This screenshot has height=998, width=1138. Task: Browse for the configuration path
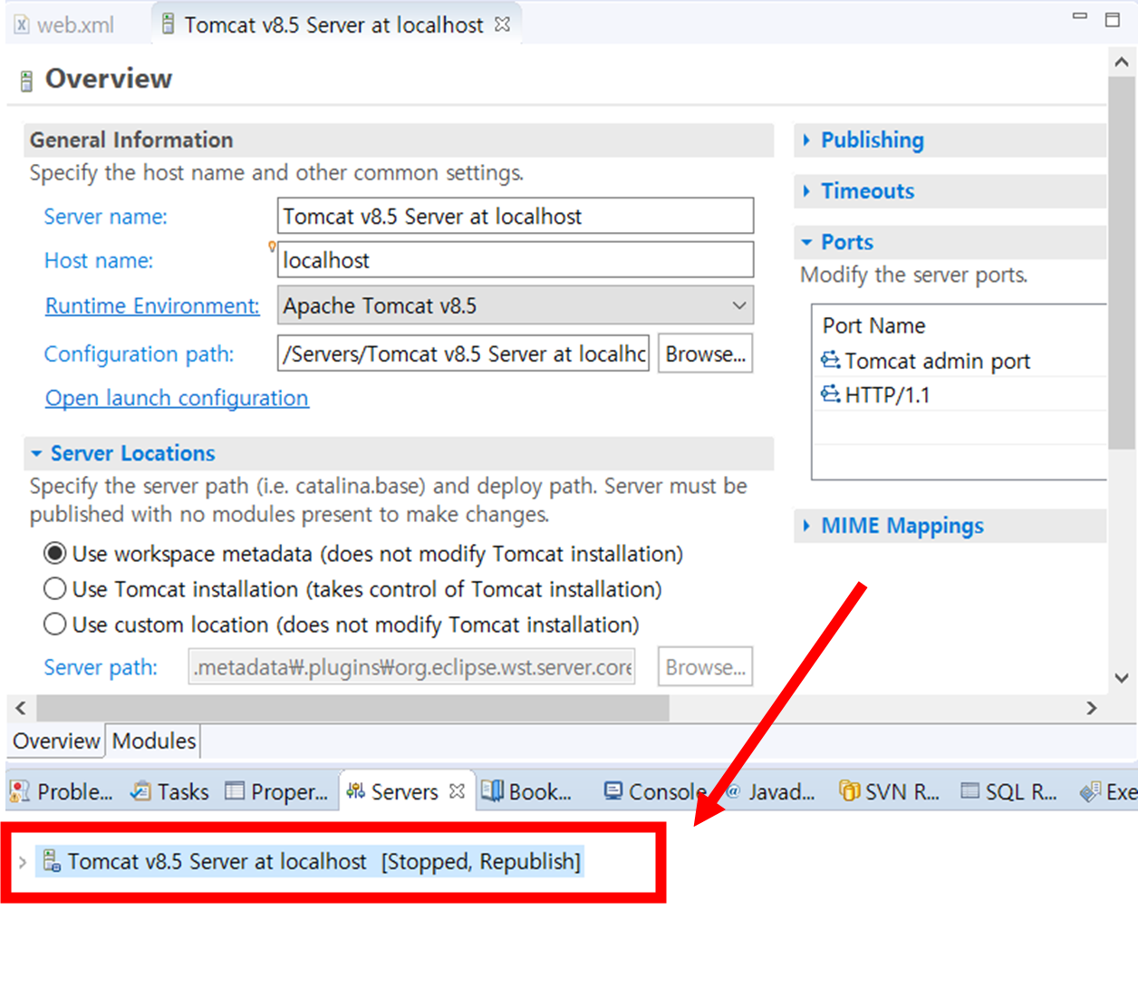click(x=705, y=354)
